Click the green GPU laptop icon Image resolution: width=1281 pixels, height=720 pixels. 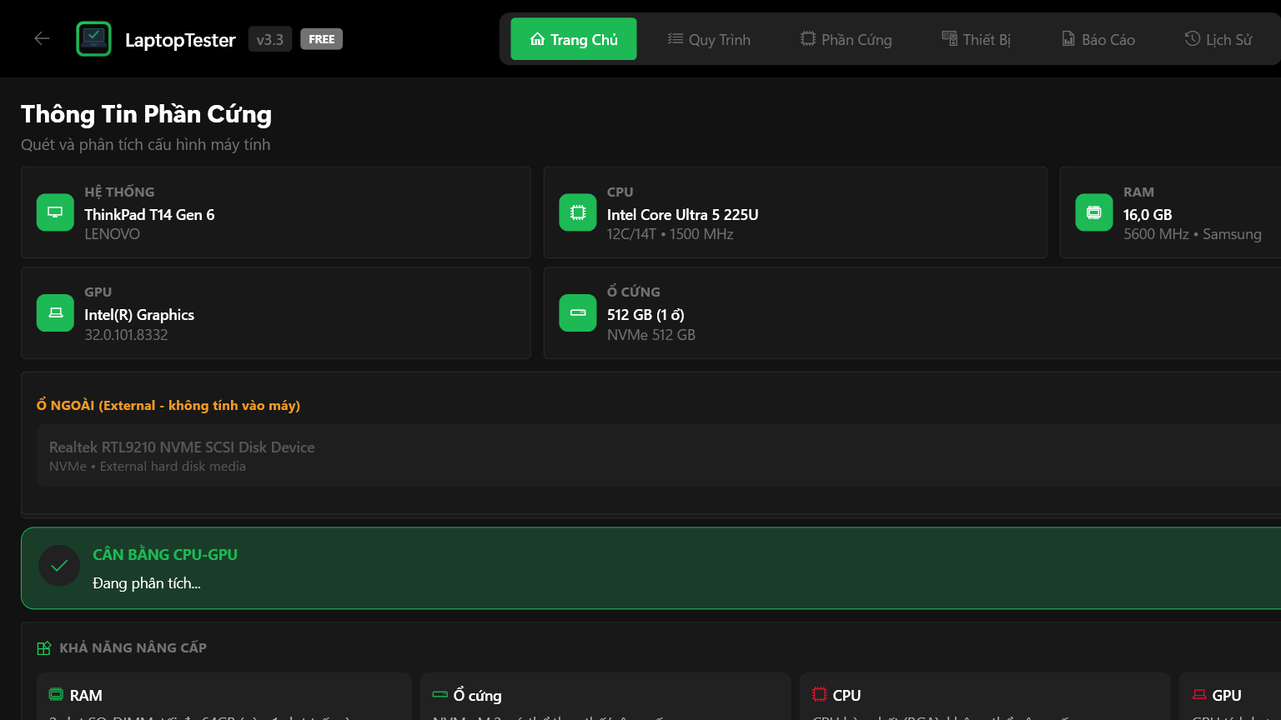point(55,312)
